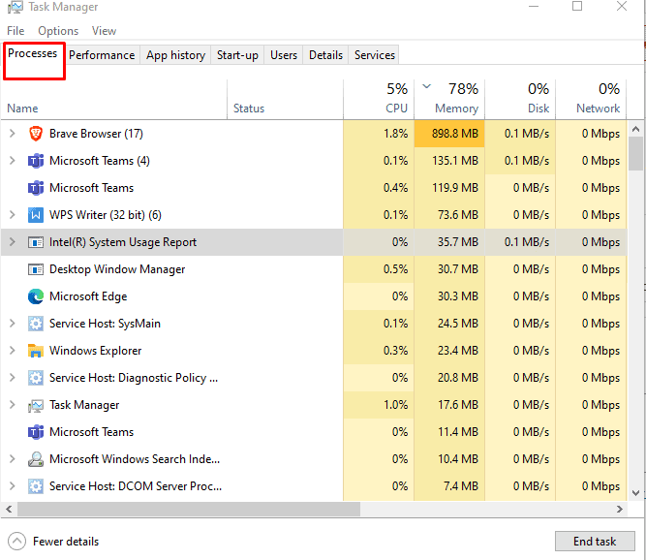Sort processes by Memory column
This screenshot has width=646, height=560.
point(449,100)
